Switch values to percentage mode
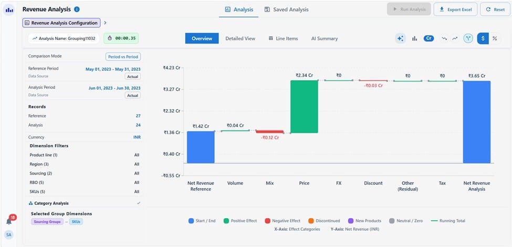This screenshot has width=512, height=247. point(494,38)
